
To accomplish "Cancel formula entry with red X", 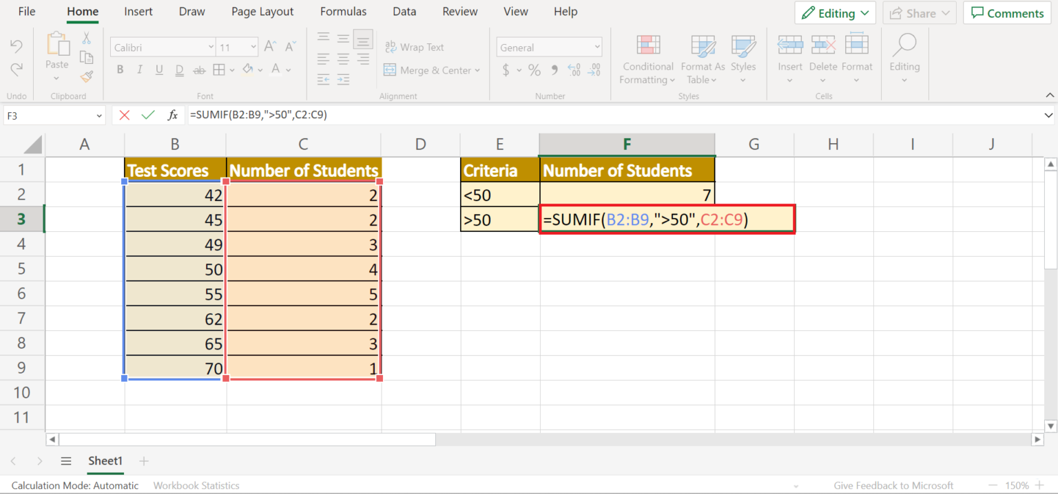I will click(125, 116).
